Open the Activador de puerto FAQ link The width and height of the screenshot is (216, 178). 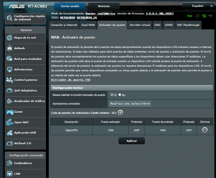point(71,80)
